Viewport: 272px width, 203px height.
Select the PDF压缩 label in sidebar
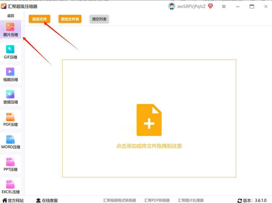[11, 124]
